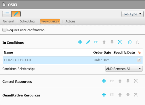Move the In Condition up with arrow icon
The height and width of the screenshot is (105, 145).
point(104,42)
